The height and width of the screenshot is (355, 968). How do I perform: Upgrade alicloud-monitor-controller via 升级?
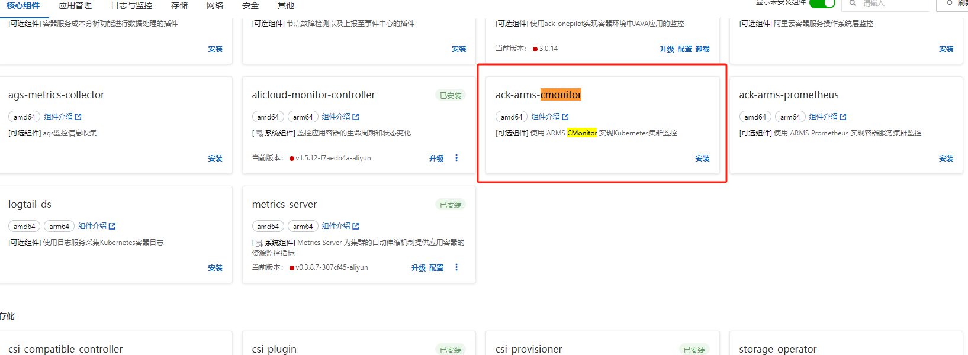click(436, 159)
